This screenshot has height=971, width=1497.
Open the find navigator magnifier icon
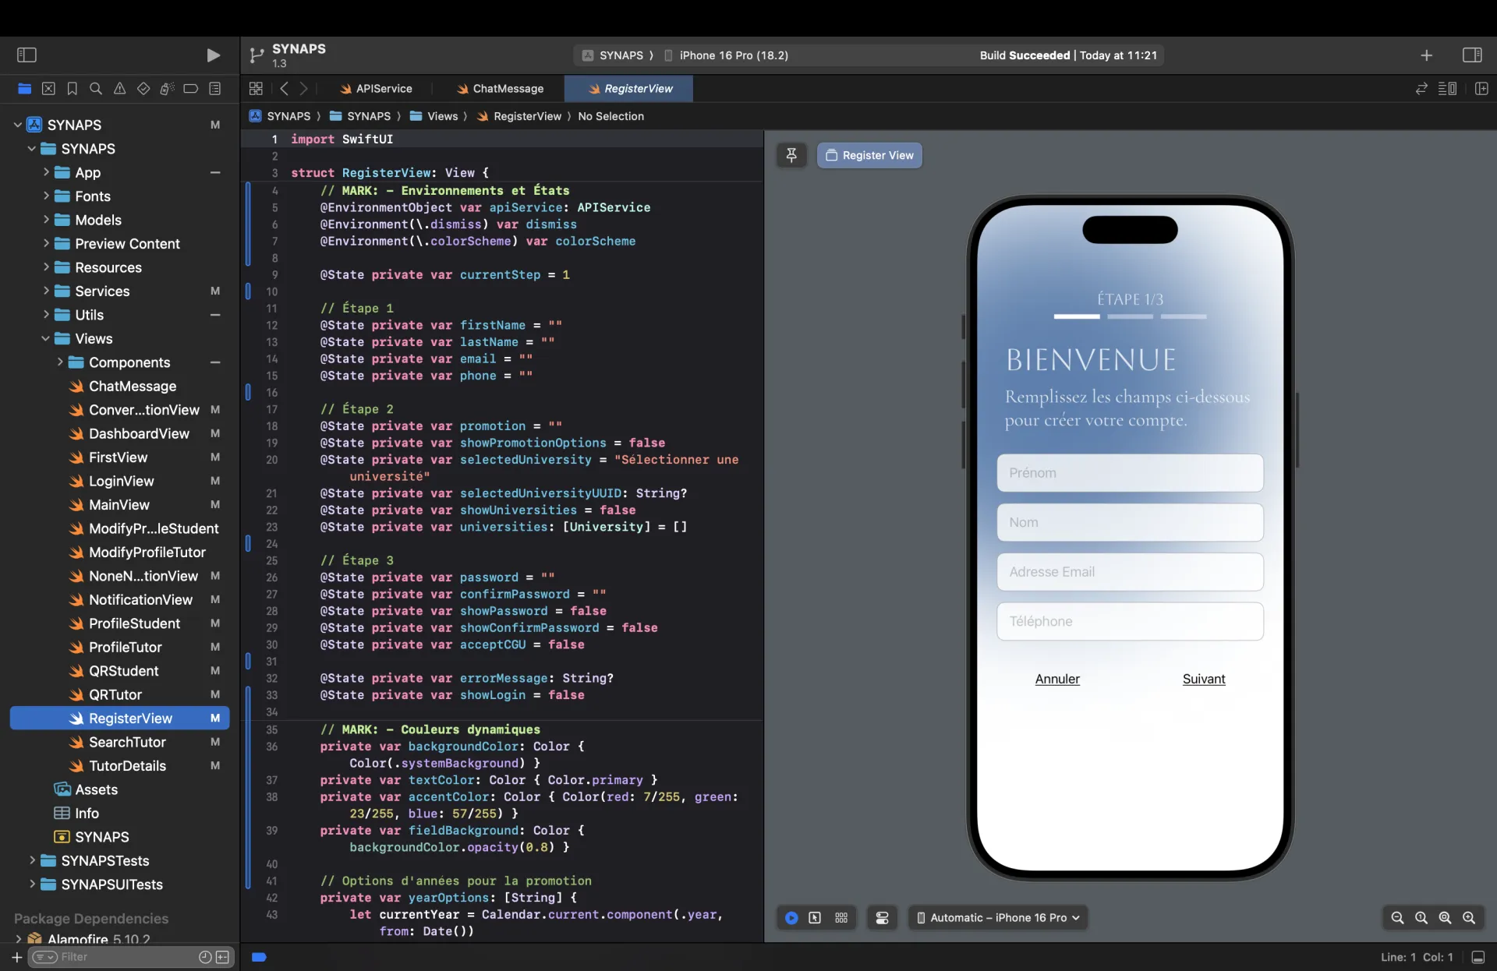(x=96, y=89)
